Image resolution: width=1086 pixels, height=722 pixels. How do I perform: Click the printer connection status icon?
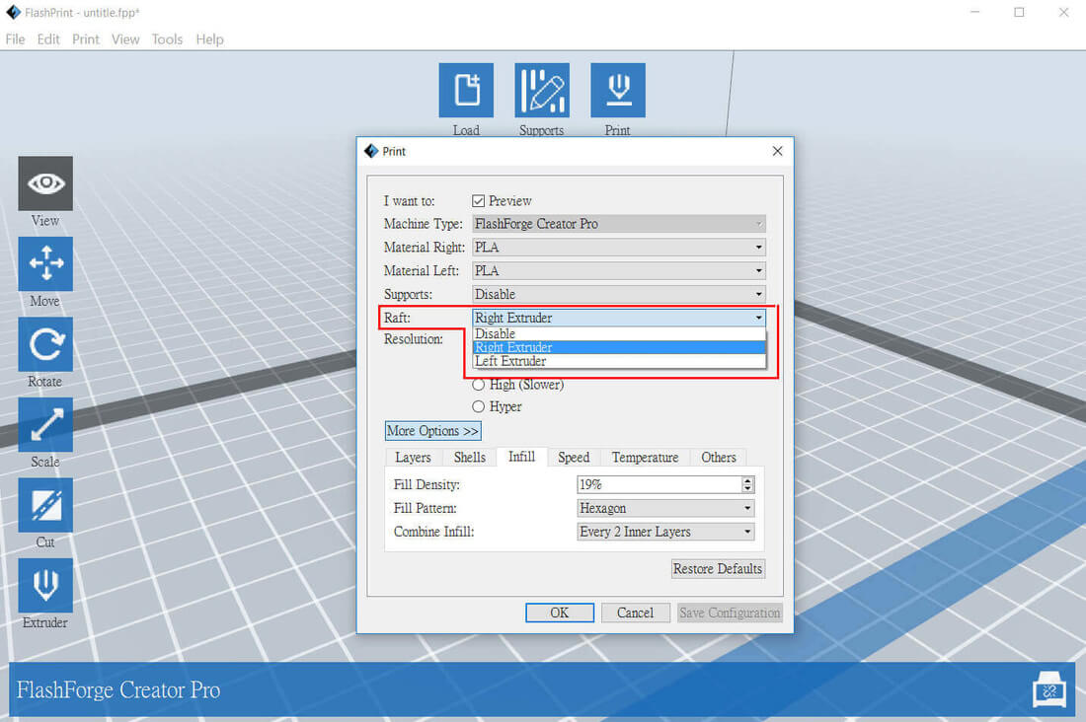1049,688
